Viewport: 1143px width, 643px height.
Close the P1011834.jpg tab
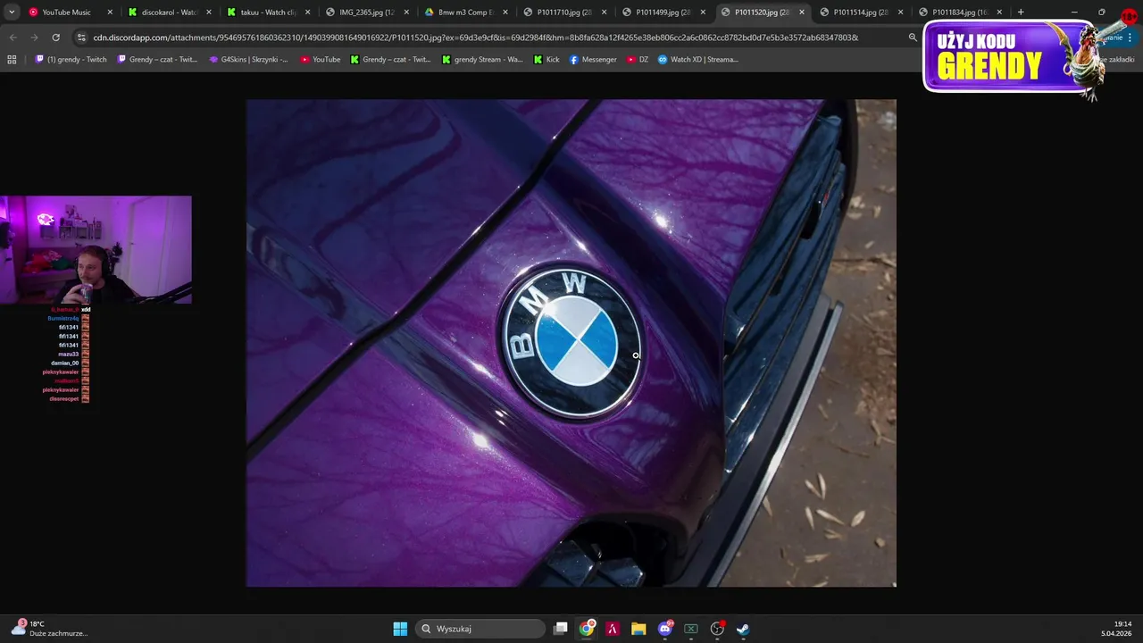[999, 13]
